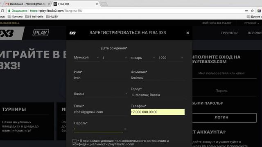262x147 pixels.
Task: Open the Другие bookmarks folder
Action: click(x=254, y=16)
